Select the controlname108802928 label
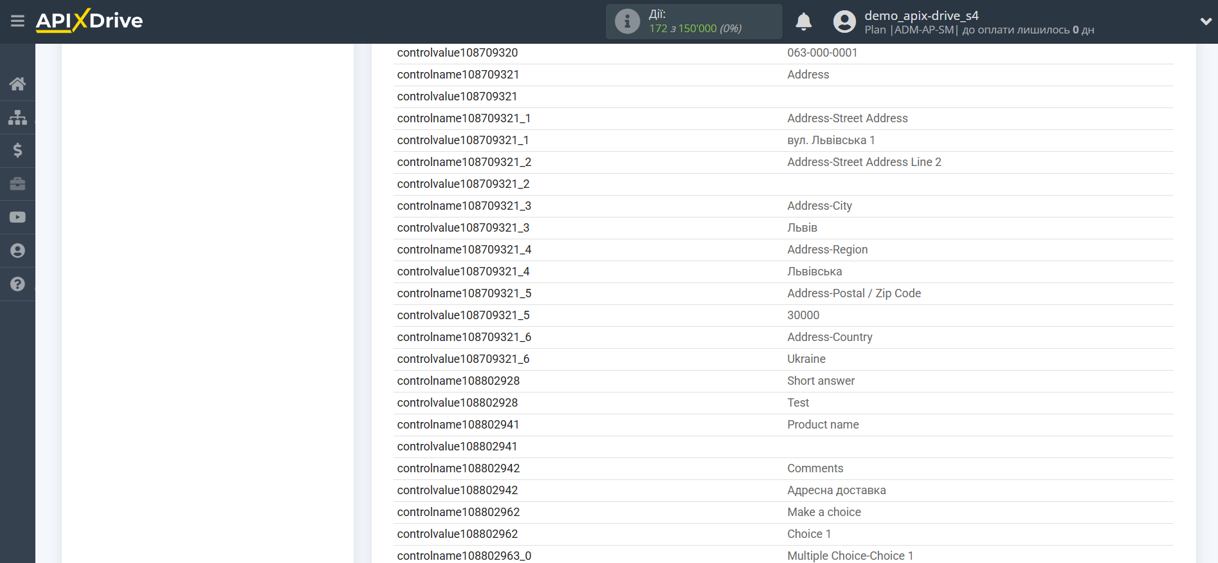 458,381
